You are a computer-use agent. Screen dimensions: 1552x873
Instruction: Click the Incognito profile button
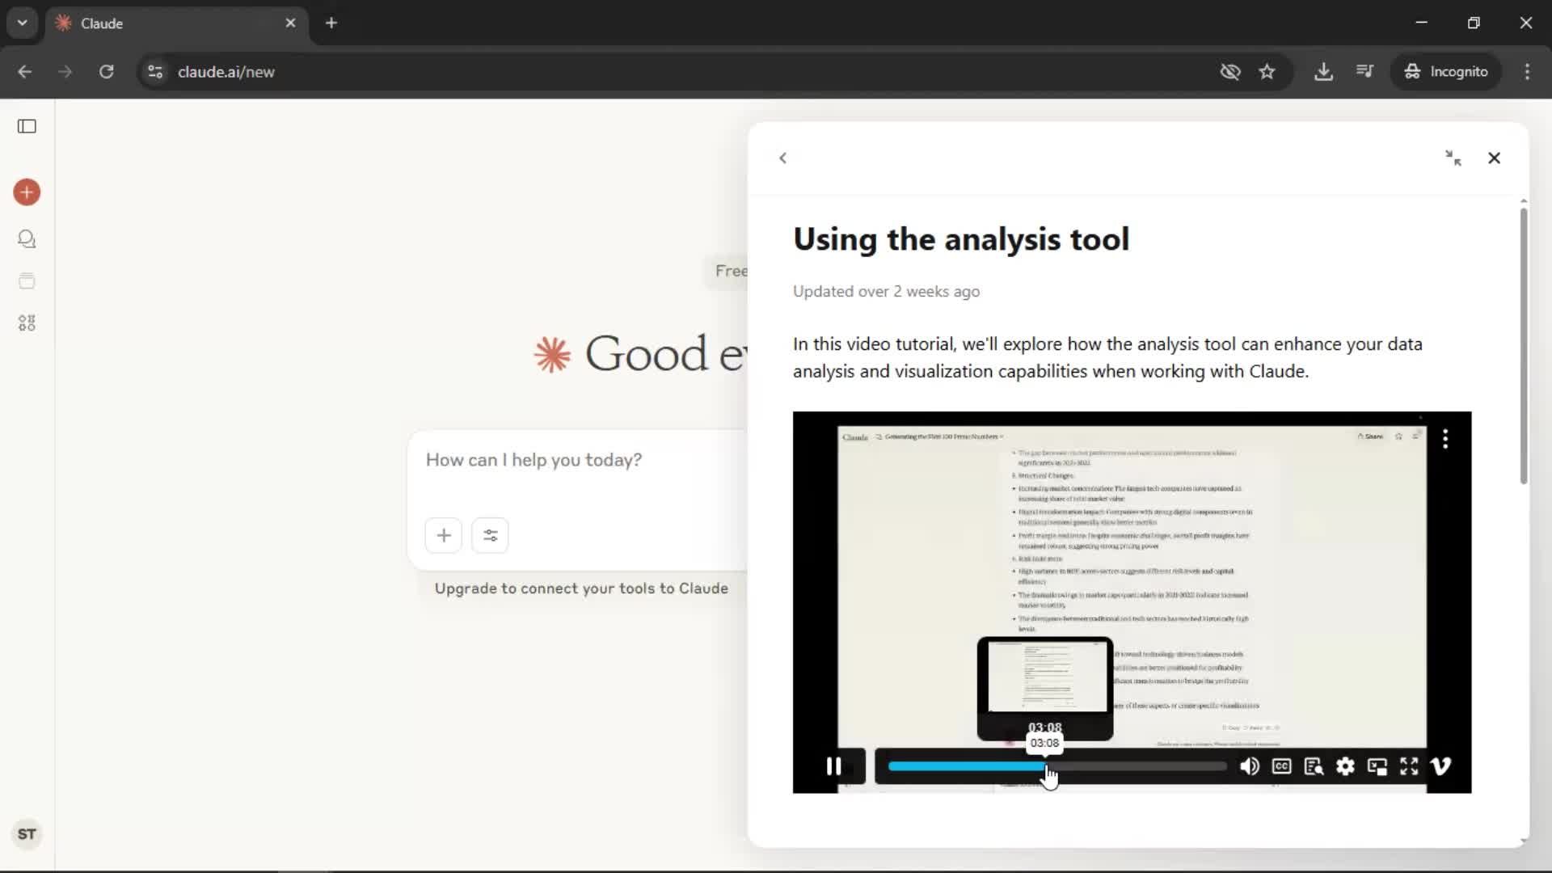point(1445,72)
